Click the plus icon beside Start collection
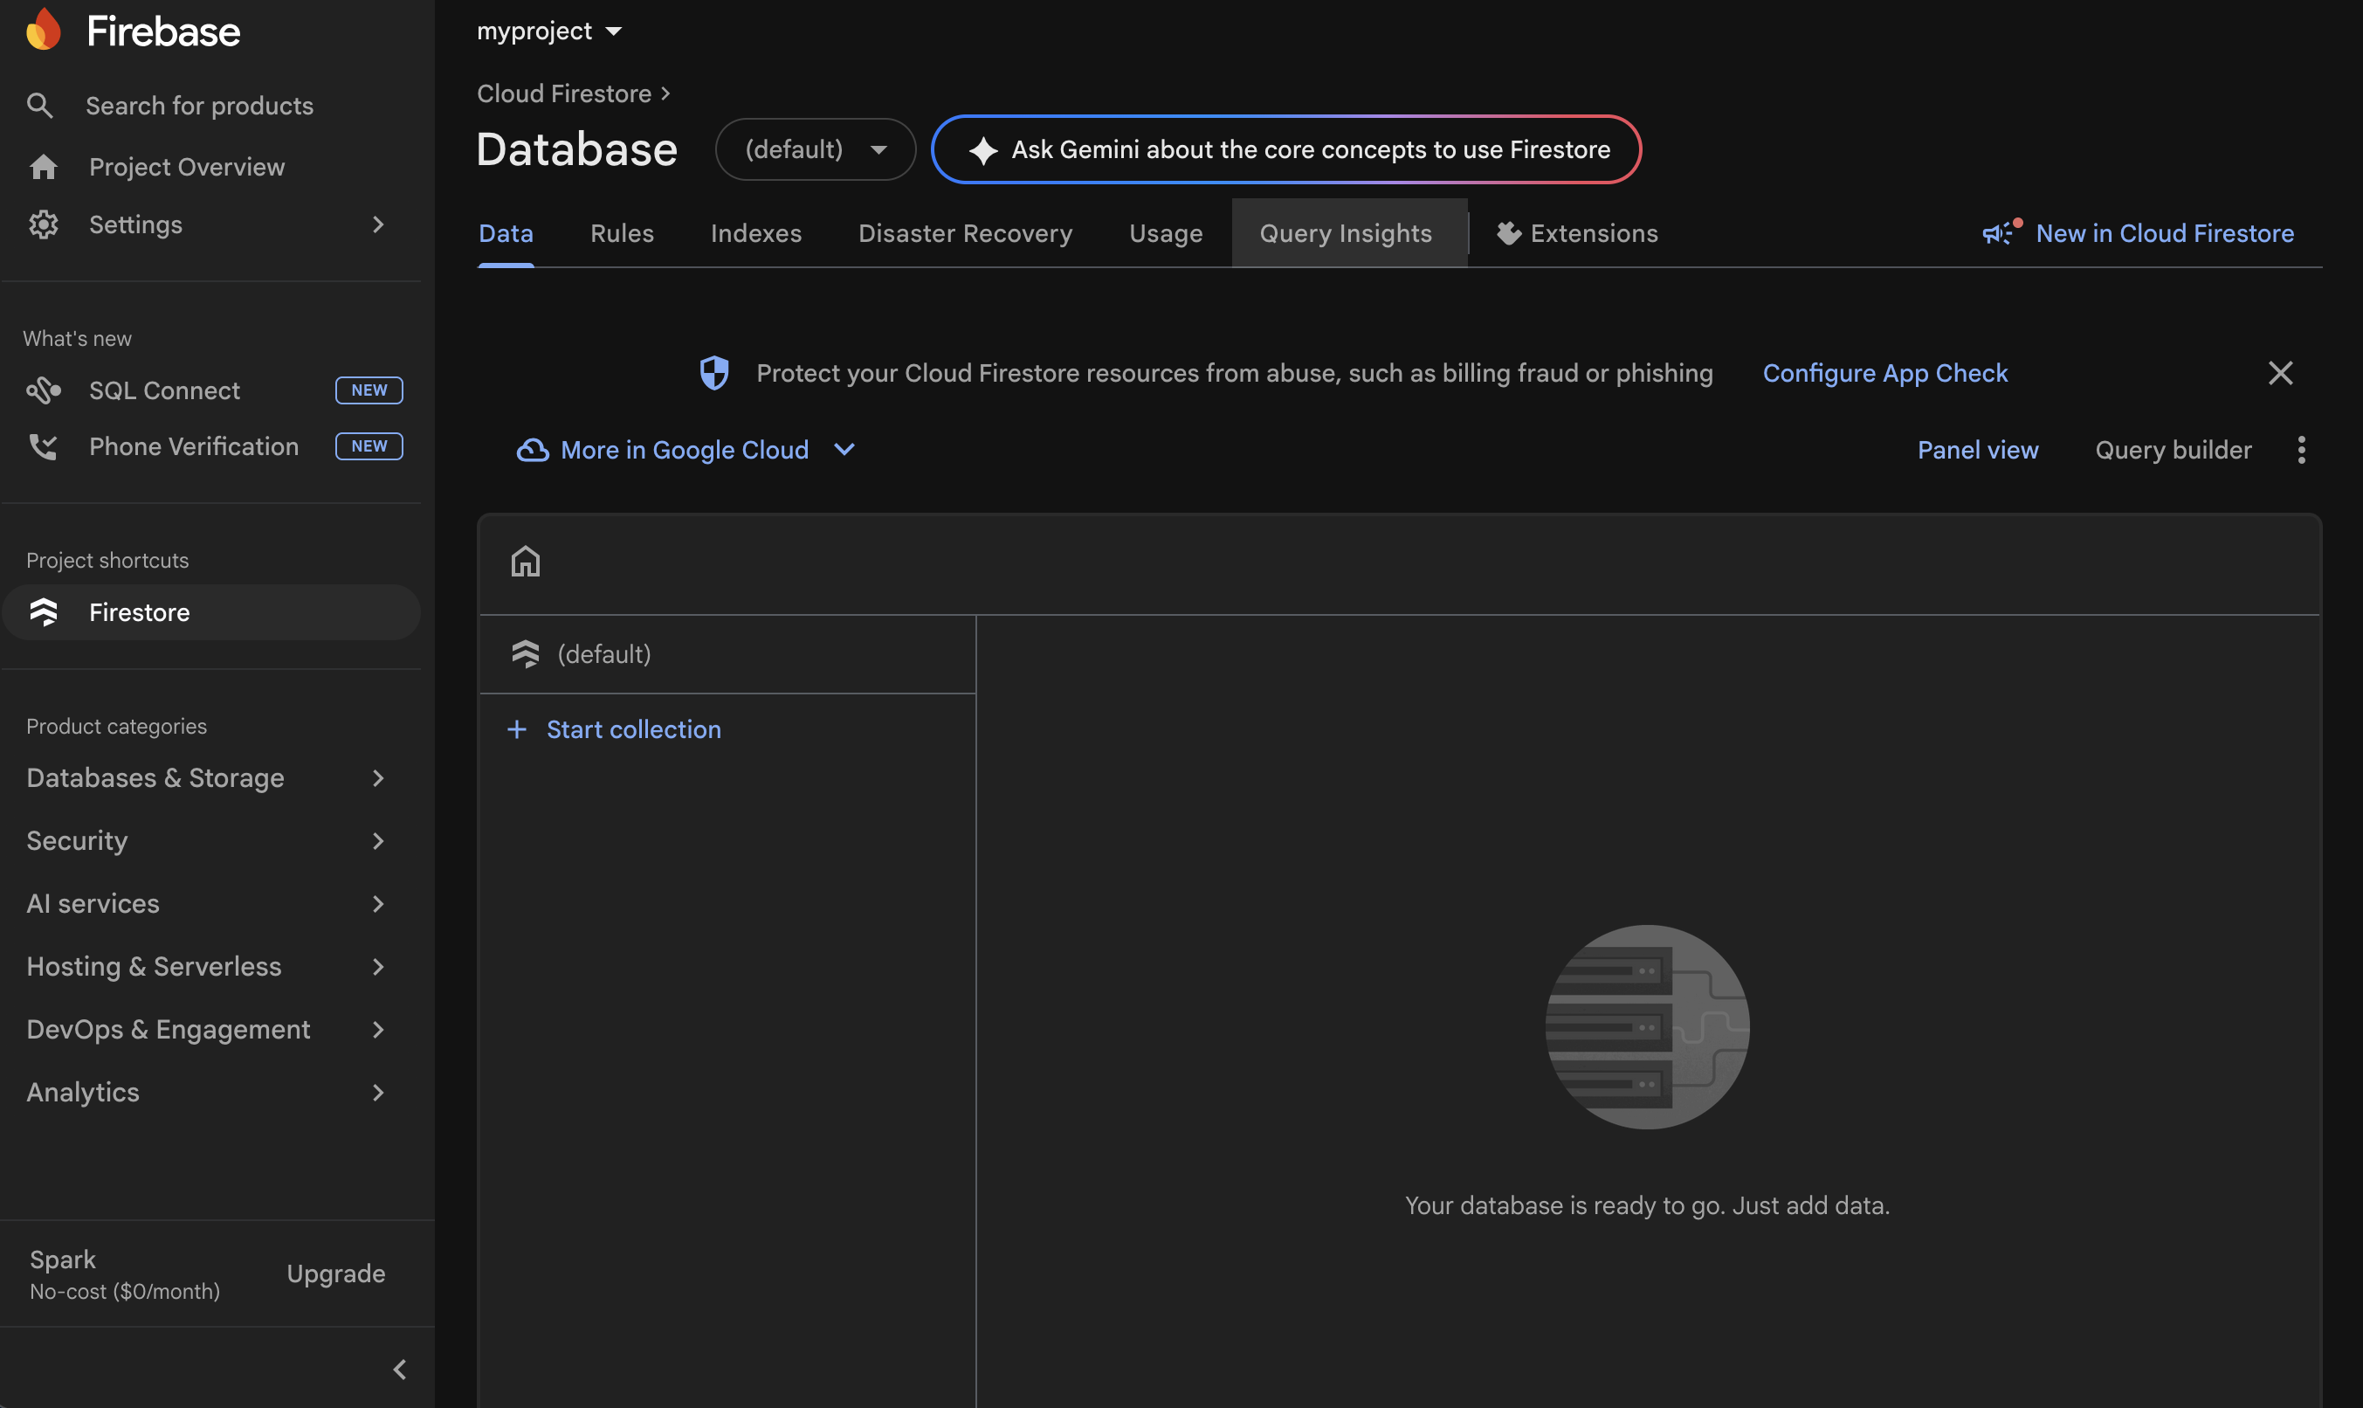The height and width of the screenshot is (1408, 2363). (x=517, y=728)
